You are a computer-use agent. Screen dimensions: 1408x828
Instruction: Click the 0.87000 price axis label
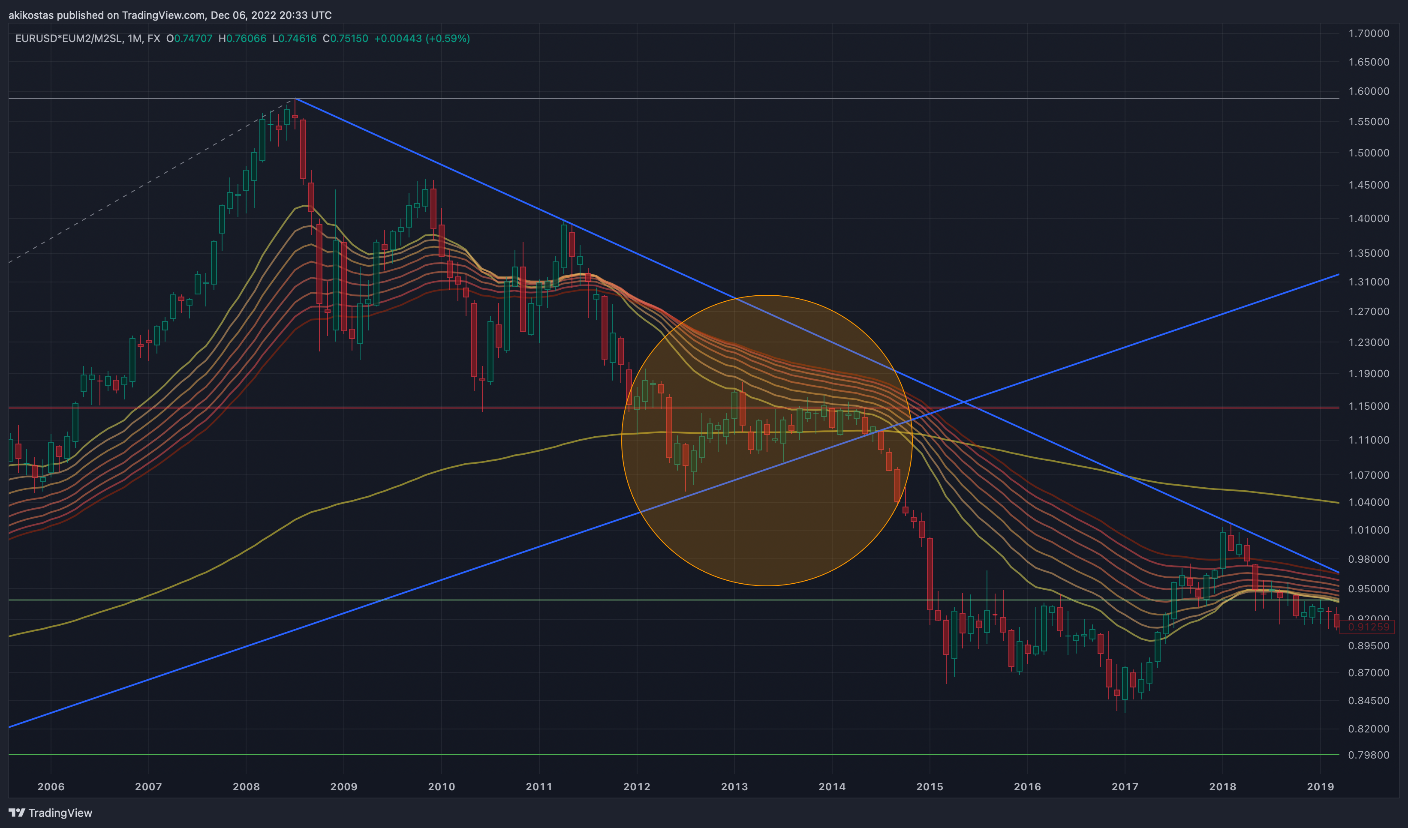click(1369, 673)
